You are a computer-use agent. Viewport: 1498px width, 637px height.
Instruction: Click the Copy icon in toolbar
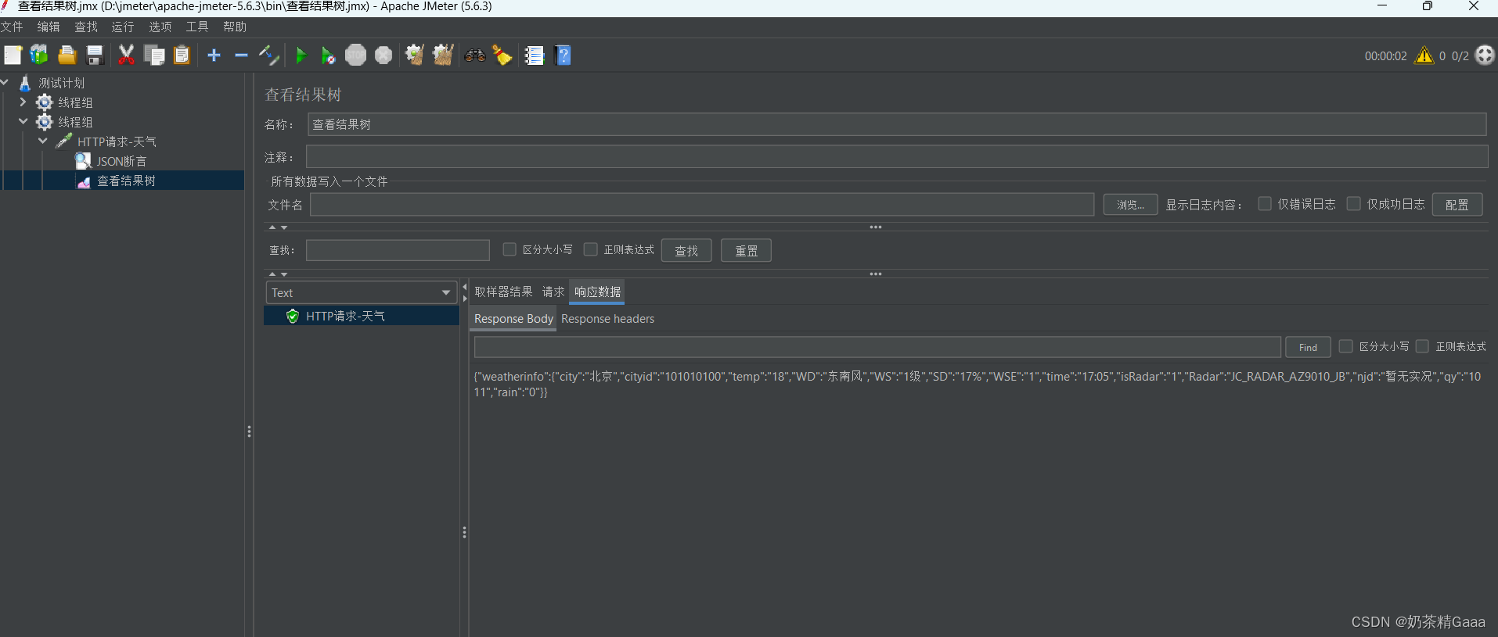[x=154, y=55]
